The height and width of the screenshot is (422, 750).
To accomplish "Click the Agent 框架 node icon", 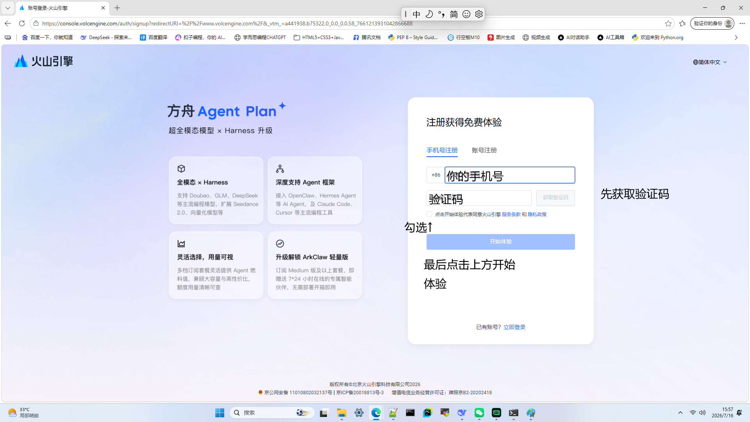I will click(280, 169).
